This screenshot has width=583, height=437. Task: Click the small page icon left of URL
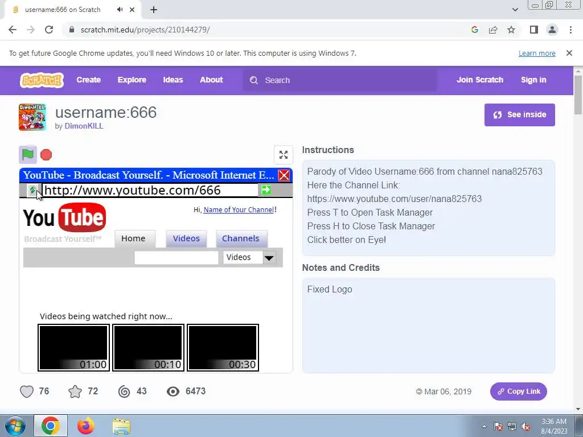[32, 190]
